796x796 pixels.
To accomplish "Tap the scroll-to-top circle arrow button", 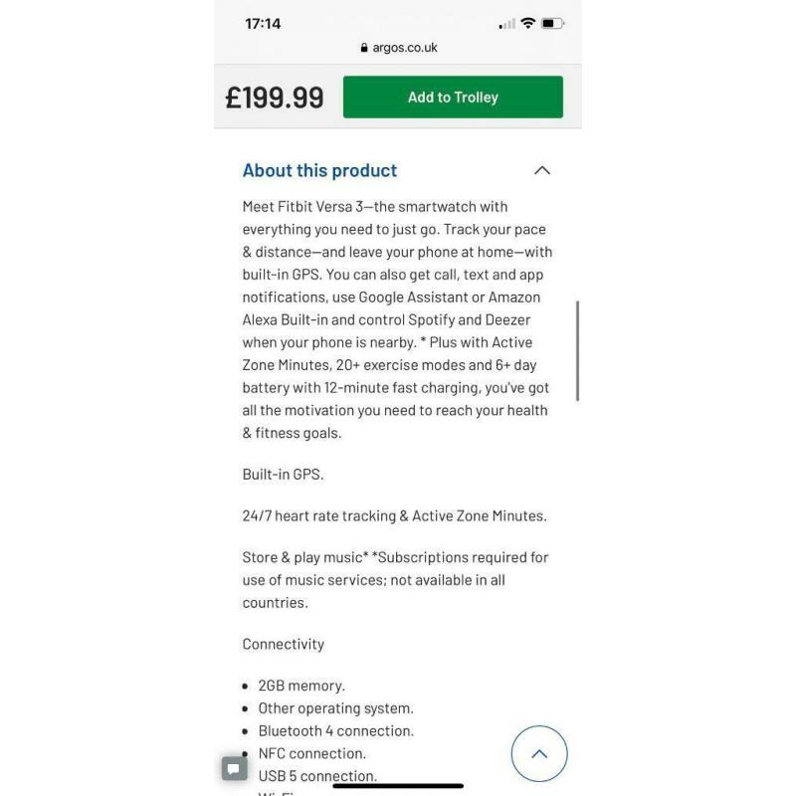I will 539,753.
